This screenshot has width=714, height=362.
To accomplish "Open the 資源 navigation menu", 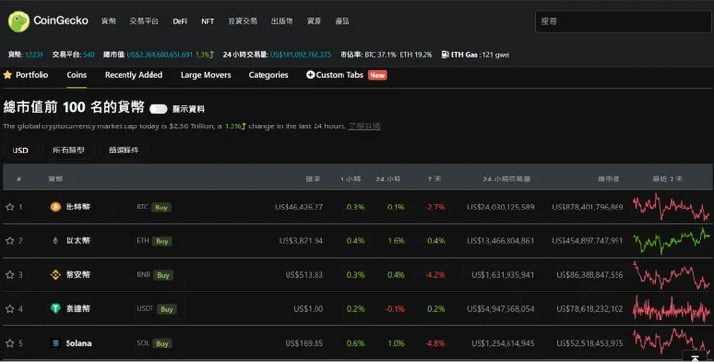I will pyautogui.click(x=314, y=21).
